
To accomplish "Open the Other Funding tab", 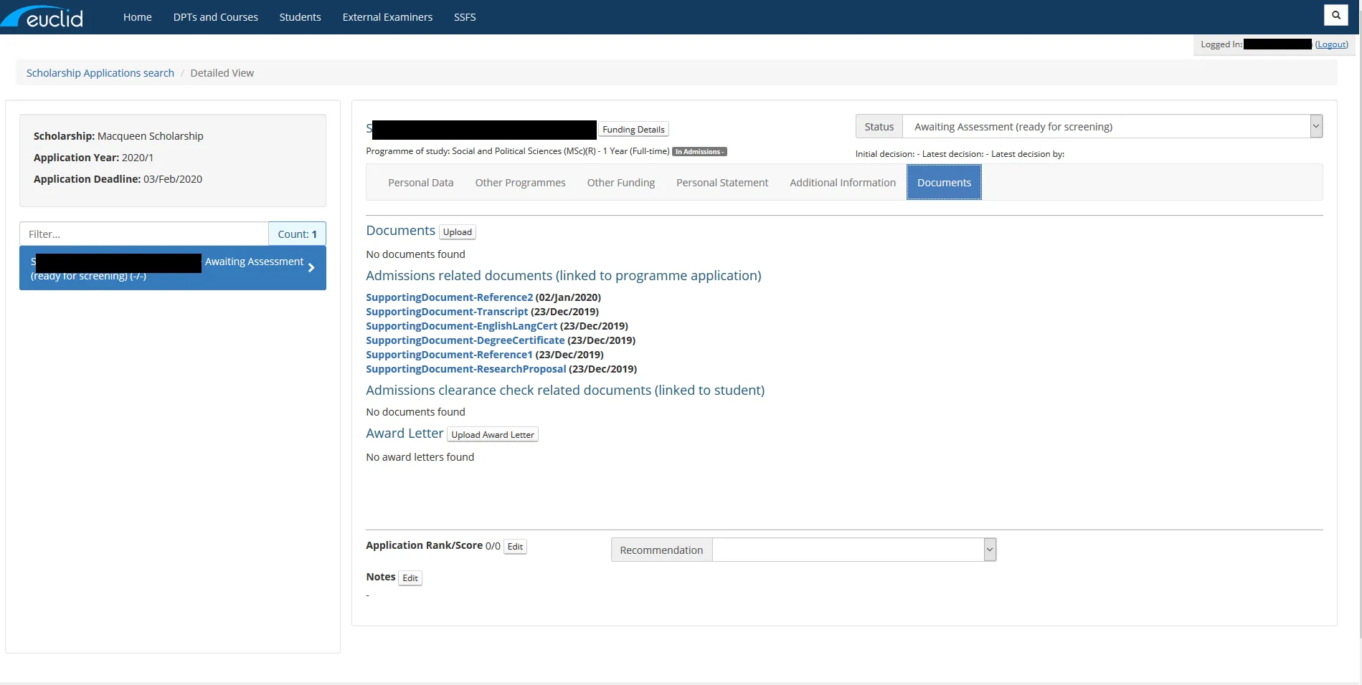I will [620, 183].
